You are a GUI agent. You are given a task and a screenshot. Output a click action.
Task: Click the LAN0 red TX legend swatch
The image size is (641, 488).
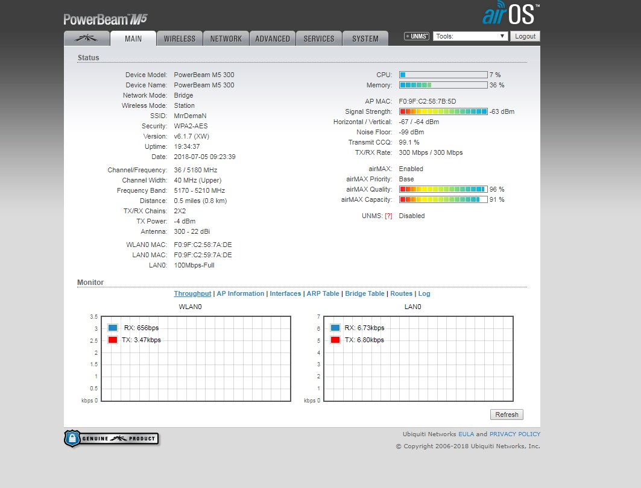click(335, 340)
